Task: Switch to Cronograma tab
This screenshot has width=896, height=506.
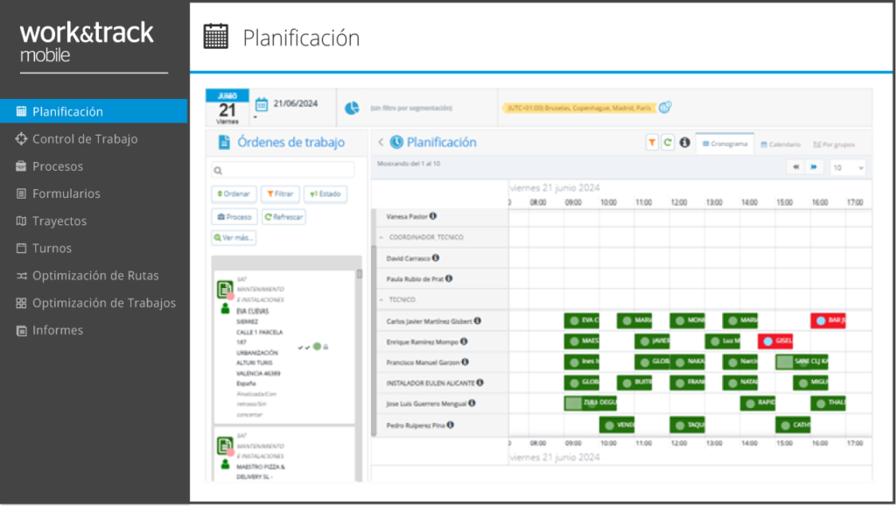Action: tap(724, 144)
